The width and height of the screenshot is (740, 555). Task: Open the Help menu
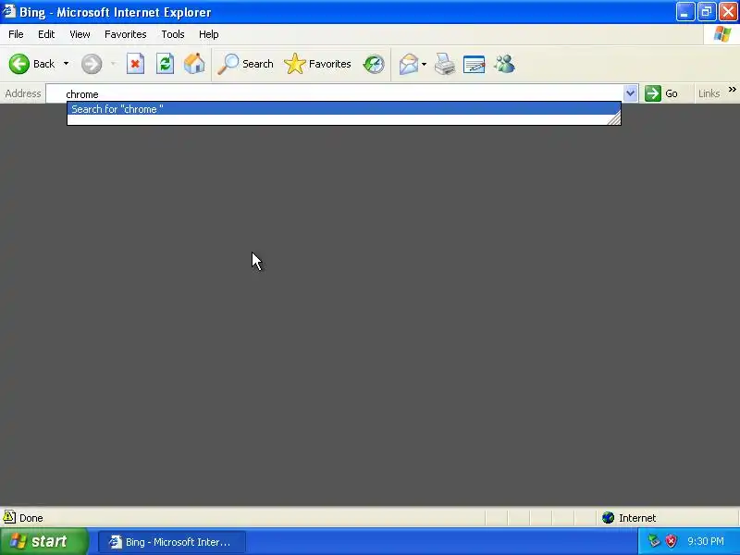(209, 34)
